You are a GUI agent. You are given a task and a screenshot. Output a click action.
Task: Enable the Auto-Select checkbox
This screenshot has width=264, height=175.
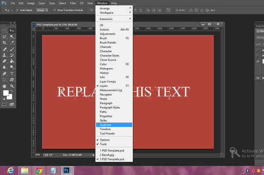[x=17, y=10]
